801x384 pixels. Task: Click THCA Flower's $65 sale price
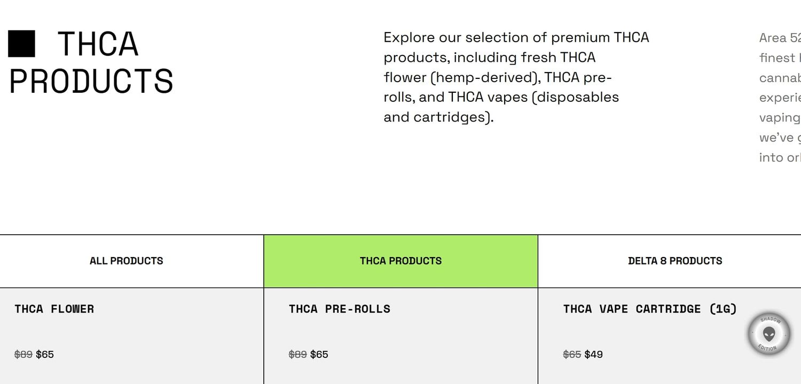click(45, 354)
